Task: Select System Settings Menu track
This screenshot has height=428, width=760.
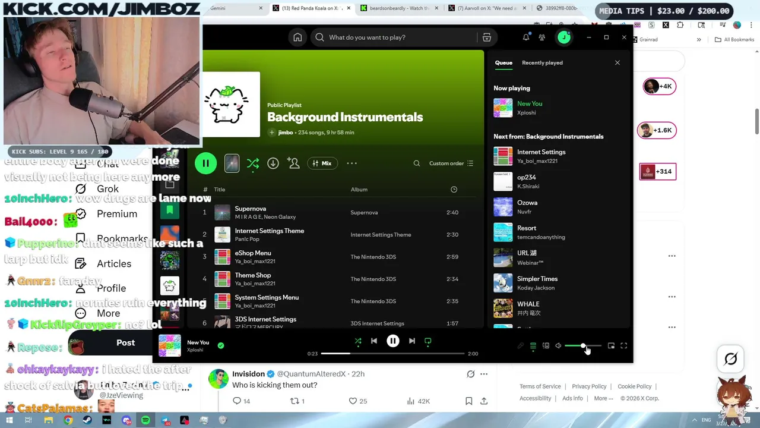Action: 335,301
